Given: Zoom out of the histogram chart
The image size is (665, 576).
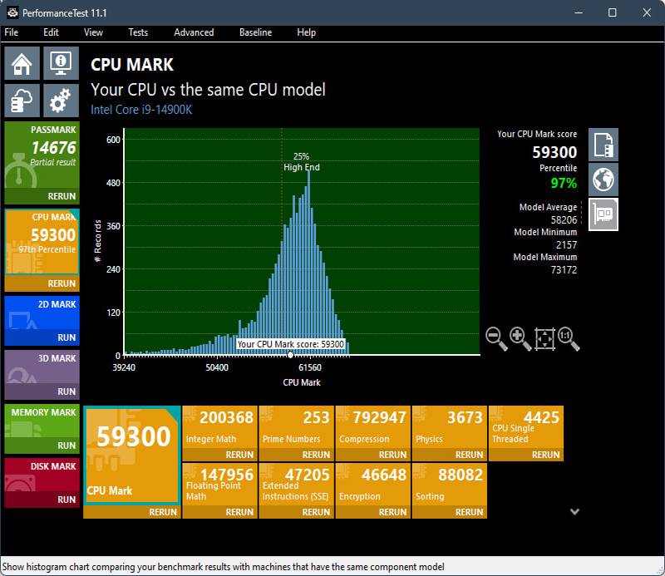Looking at the screenshot, I should [x=496, y=338].
